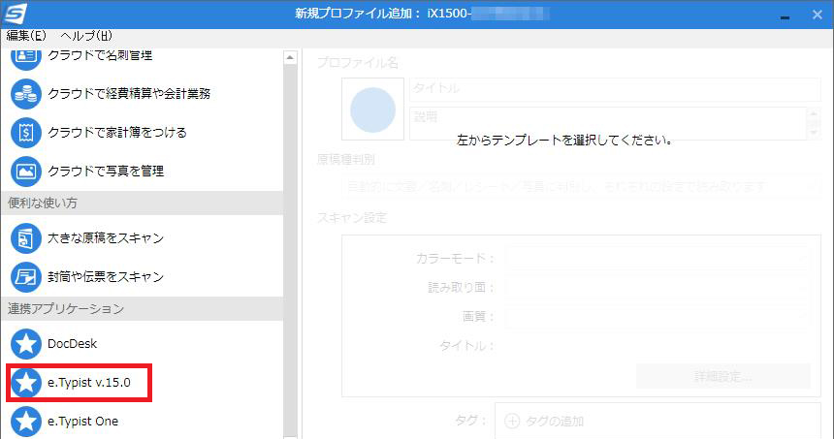
Task: Click the e.Typist v.15.0 star icon
Action: click(25, 383)
